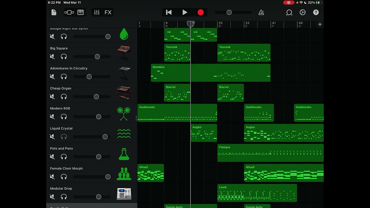Select Big Square synth instrument icon
The width and height of the screenshot is (370, 208).
coord(124,53)
